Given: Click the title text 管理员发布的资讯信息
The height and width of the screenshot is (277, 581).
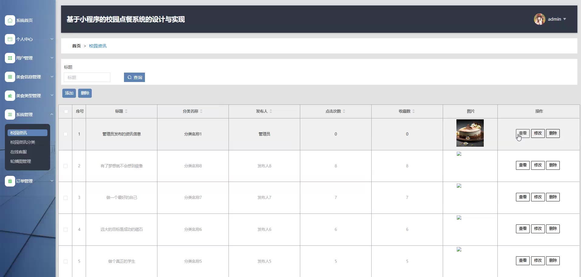Looking at the screenshot, I should pos(122,134).
